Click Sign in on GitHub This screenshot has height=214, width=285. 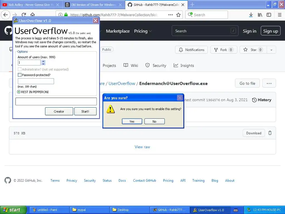(x=250, y=31)
